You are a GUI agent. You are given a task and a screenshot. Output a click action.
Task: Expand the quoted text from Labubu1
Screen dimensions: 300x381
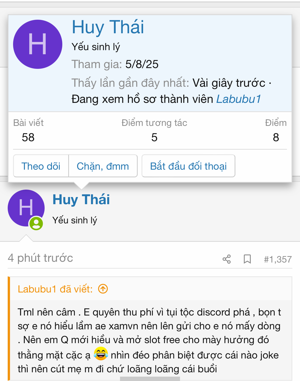coord(150,379)
